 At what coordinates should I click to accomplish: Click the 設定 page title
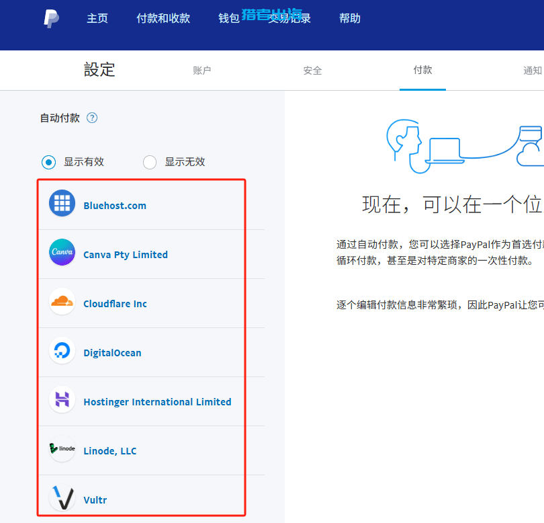click(x=99, y=69)
